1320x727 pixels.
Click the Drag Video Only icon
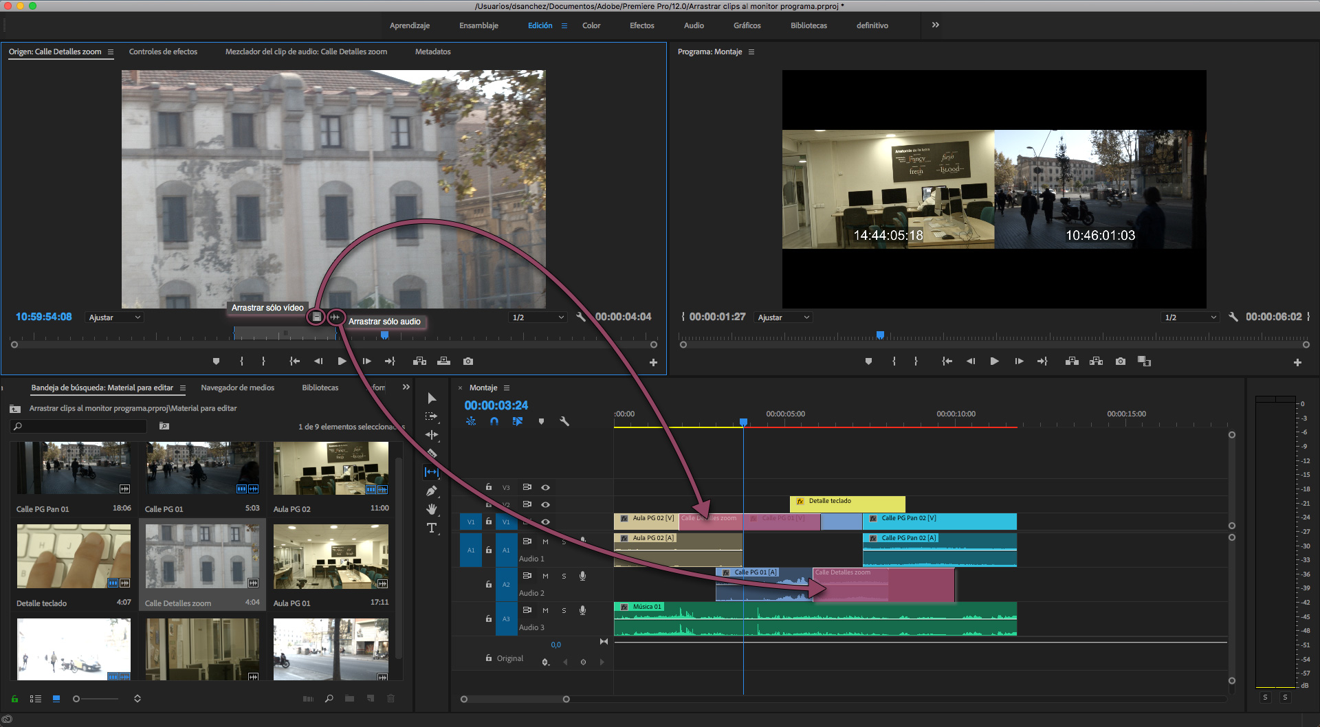[x=316, y=317]
